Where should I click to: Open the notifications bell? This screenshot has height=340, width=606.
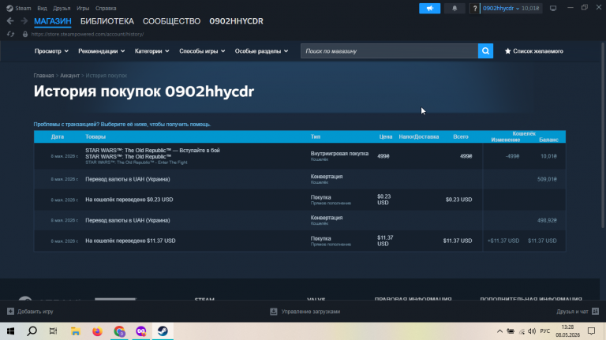coord(454,8)
